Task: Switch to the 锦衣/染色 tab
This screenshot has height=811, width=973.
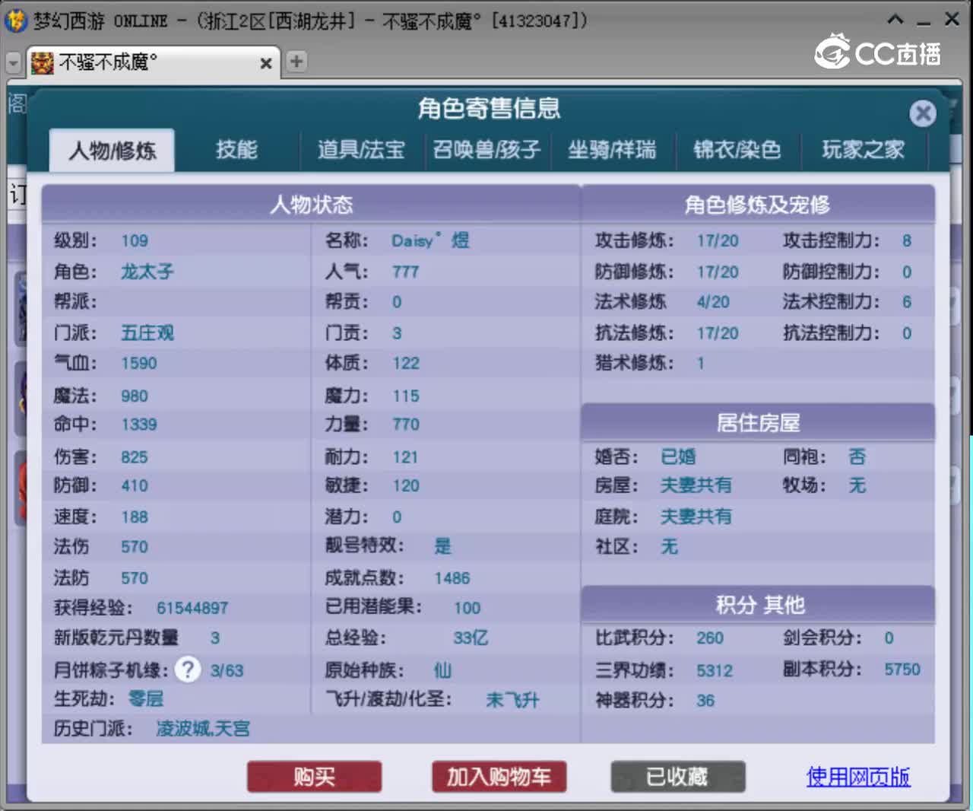Action: point(737,150)
